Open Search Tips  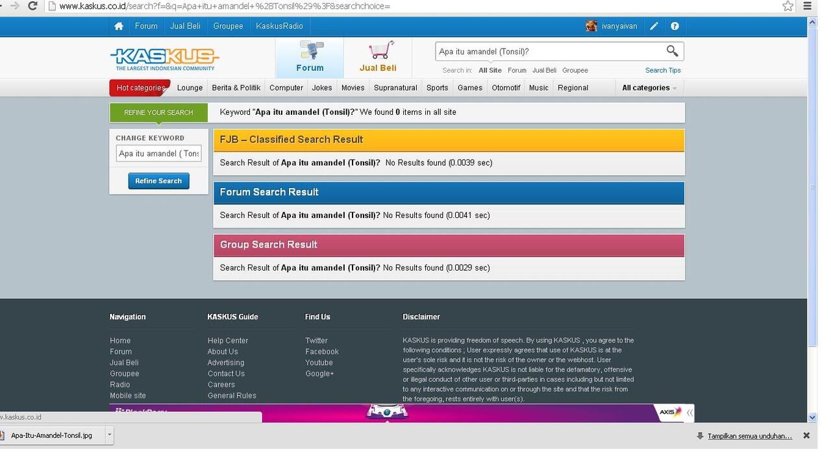click(663, 70)
